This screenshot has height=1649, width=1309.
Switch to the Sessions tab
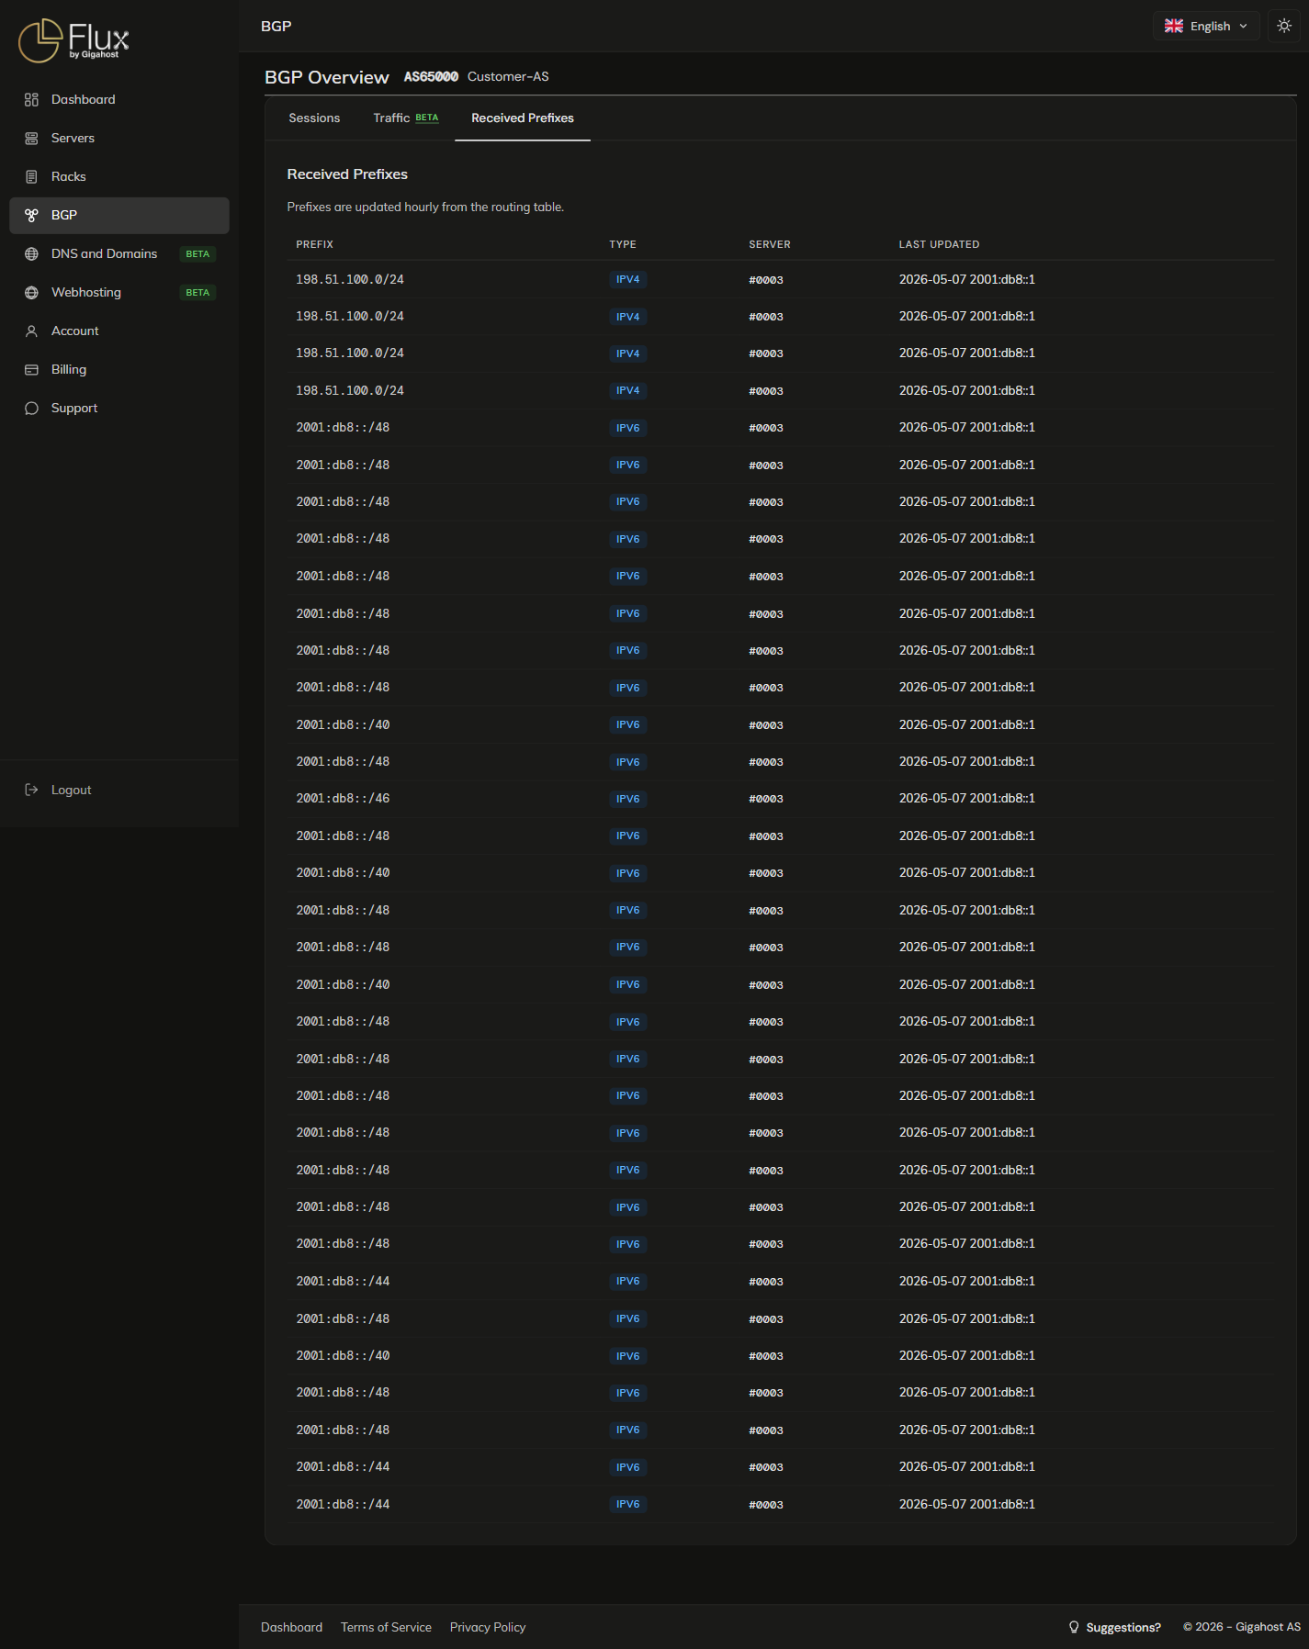314,118
